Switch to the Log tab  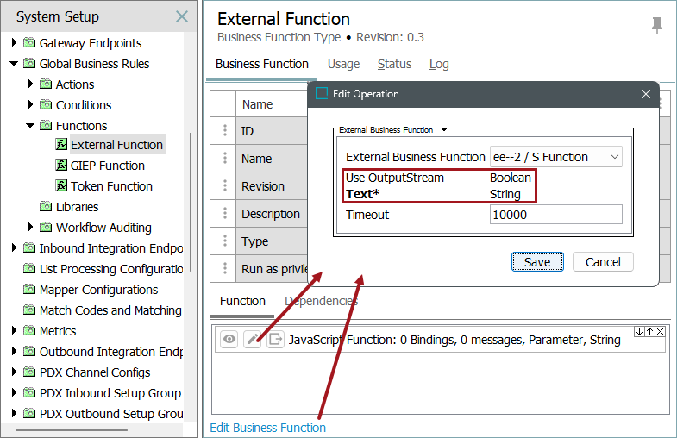point(439,64)
